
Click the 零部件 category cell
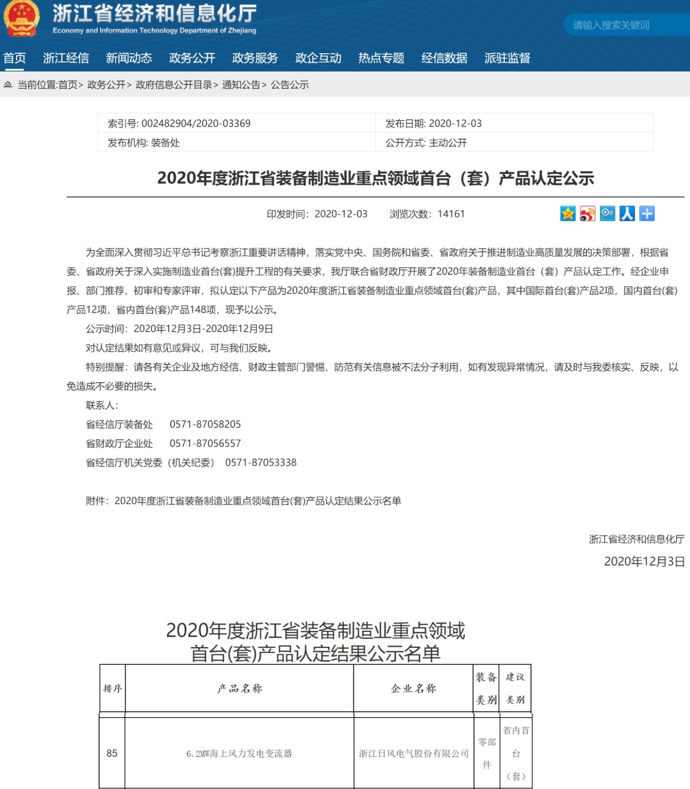pos(487,753)
